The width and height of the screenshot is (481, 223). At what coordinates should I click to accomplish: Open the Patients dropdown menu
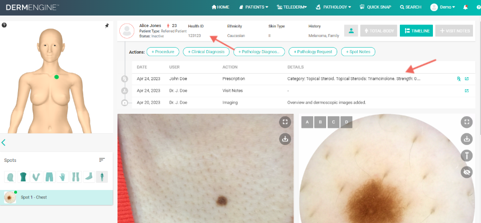click(x=254, y=7)
